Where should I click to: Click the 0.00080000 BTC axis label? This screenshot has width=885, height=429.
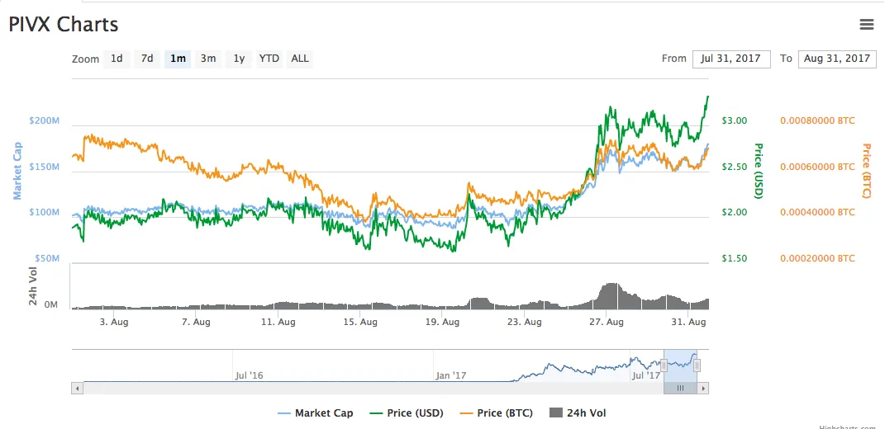[x=817, y=120]
